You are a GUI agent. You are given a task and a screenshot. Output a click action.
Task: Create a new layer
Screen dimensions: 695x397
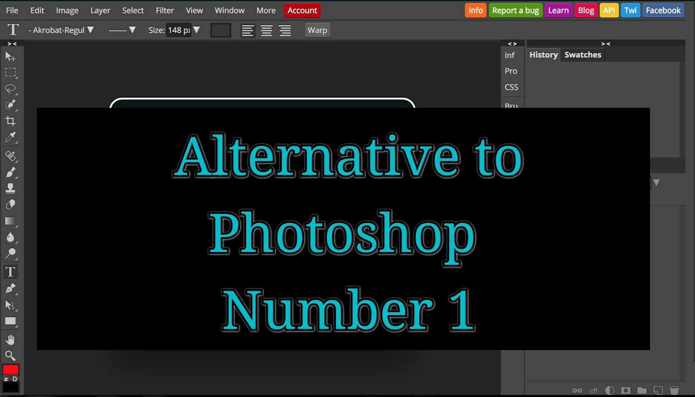pyautogui.click(x=658, y=390)
